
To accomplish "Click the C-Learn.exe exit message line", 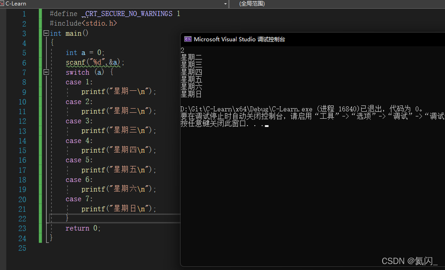I will pos(302,109).
